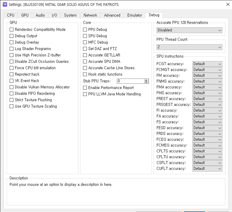
Task: Select the Emulator tab
Action: click(134, 15)
